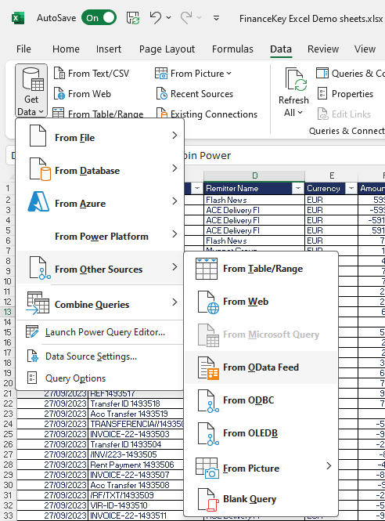This screenshot has width=385, height=521.
Task: Select From OData Feed menu entry
Action: coord(261,367)
